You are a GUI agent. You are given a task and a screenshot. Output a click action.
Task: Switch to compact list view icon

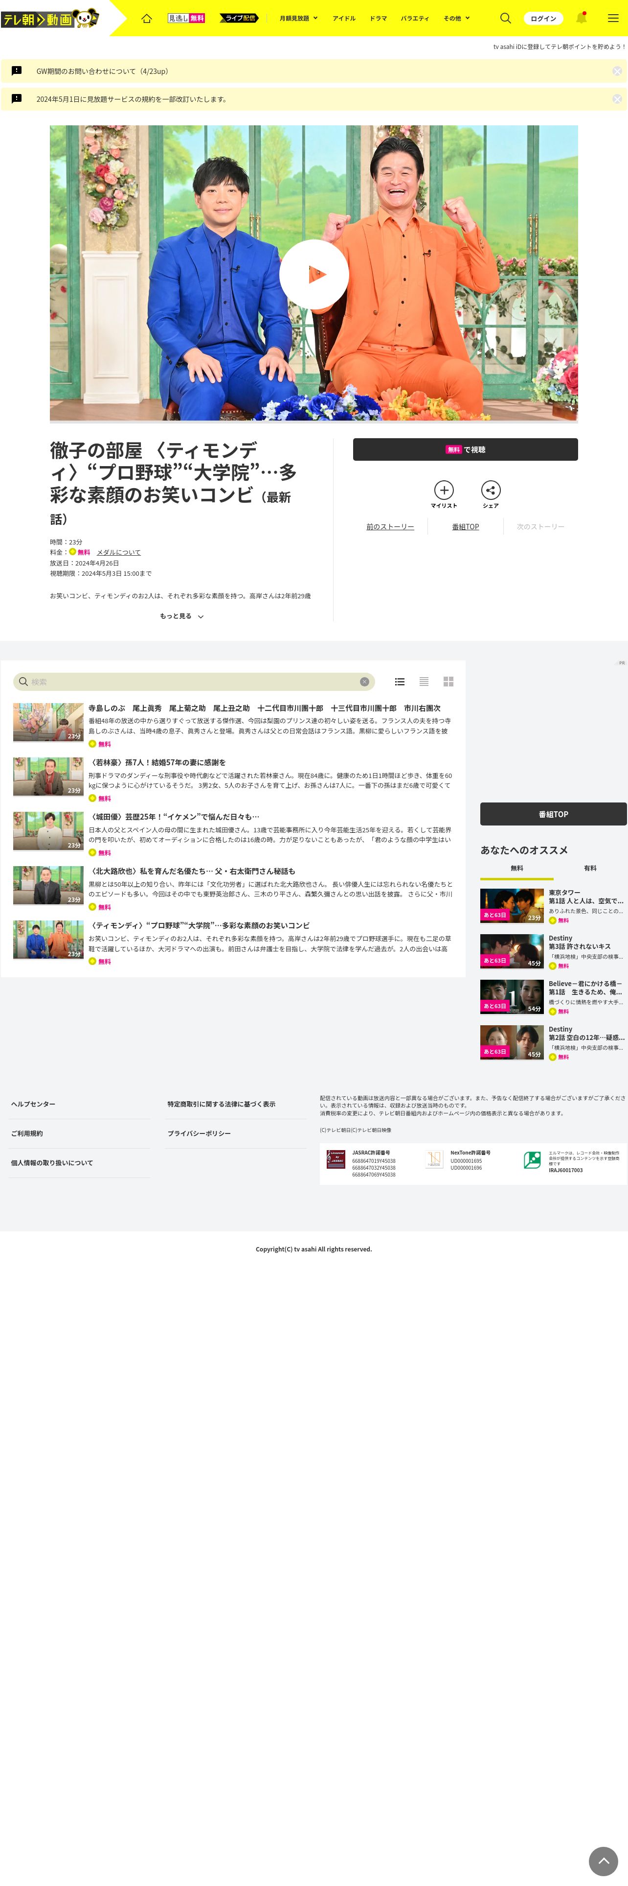click(424, 682)
